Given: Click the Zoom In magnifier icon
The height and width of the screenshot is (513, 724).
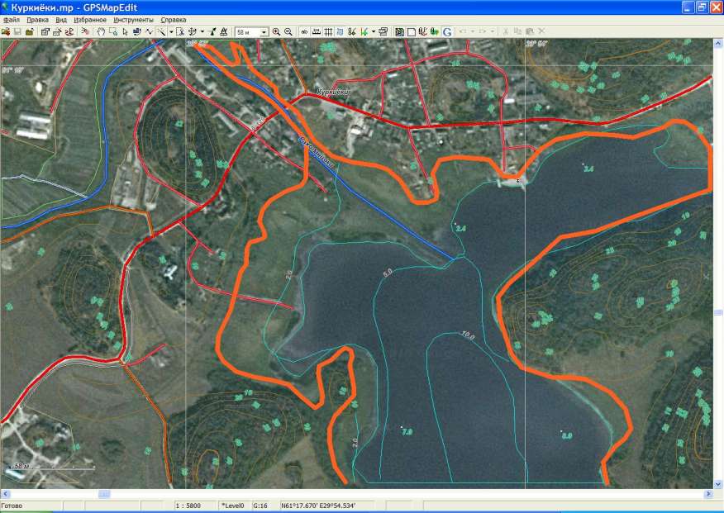Looking at the screenshot, I should pos(277,31).
